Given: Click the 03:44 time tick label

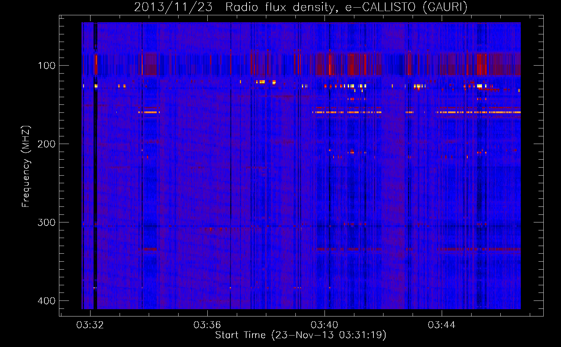Looking at the screenshot, I should click(x=442, y=325).
